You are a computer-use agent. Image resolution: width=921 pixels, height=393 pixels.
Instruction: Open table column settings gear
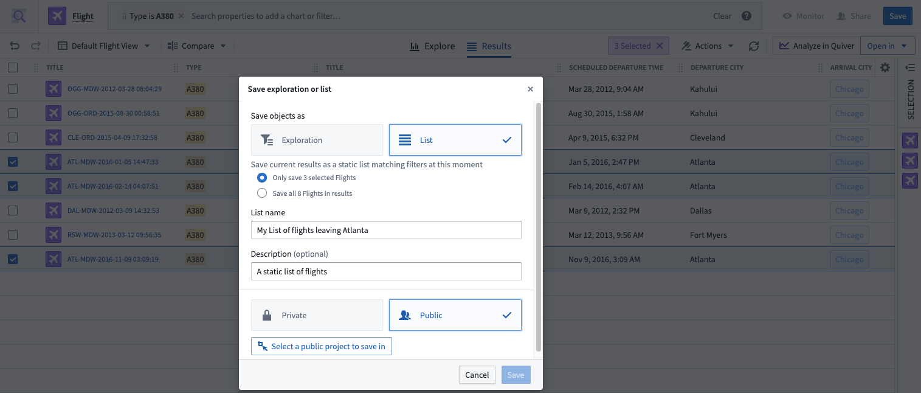coord(885,68)
